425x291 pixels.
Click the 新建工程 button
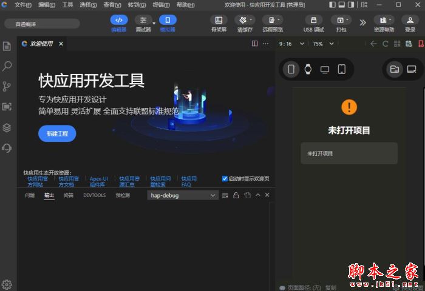pos(57,133)
